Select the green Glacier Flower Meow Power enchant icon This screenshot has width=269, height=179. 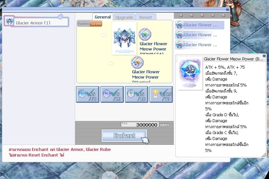tap(145, 34)
